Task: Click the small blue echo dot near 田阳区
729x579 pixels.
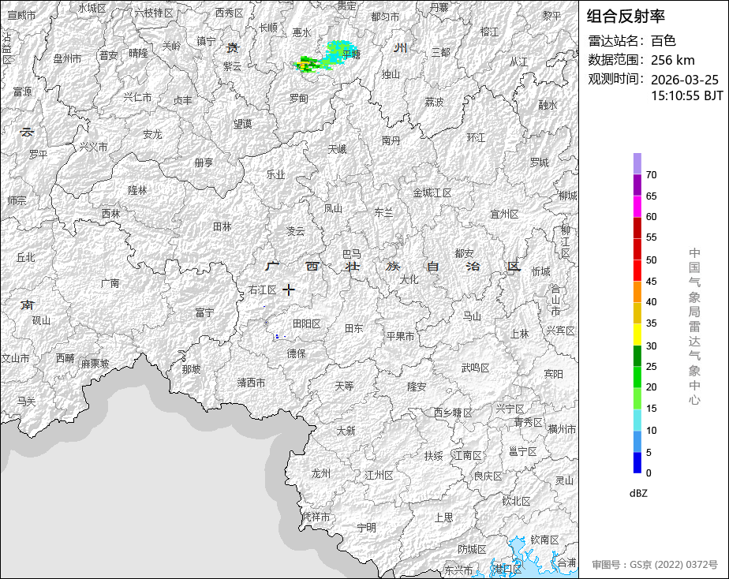Action: [x=277, y=337]
